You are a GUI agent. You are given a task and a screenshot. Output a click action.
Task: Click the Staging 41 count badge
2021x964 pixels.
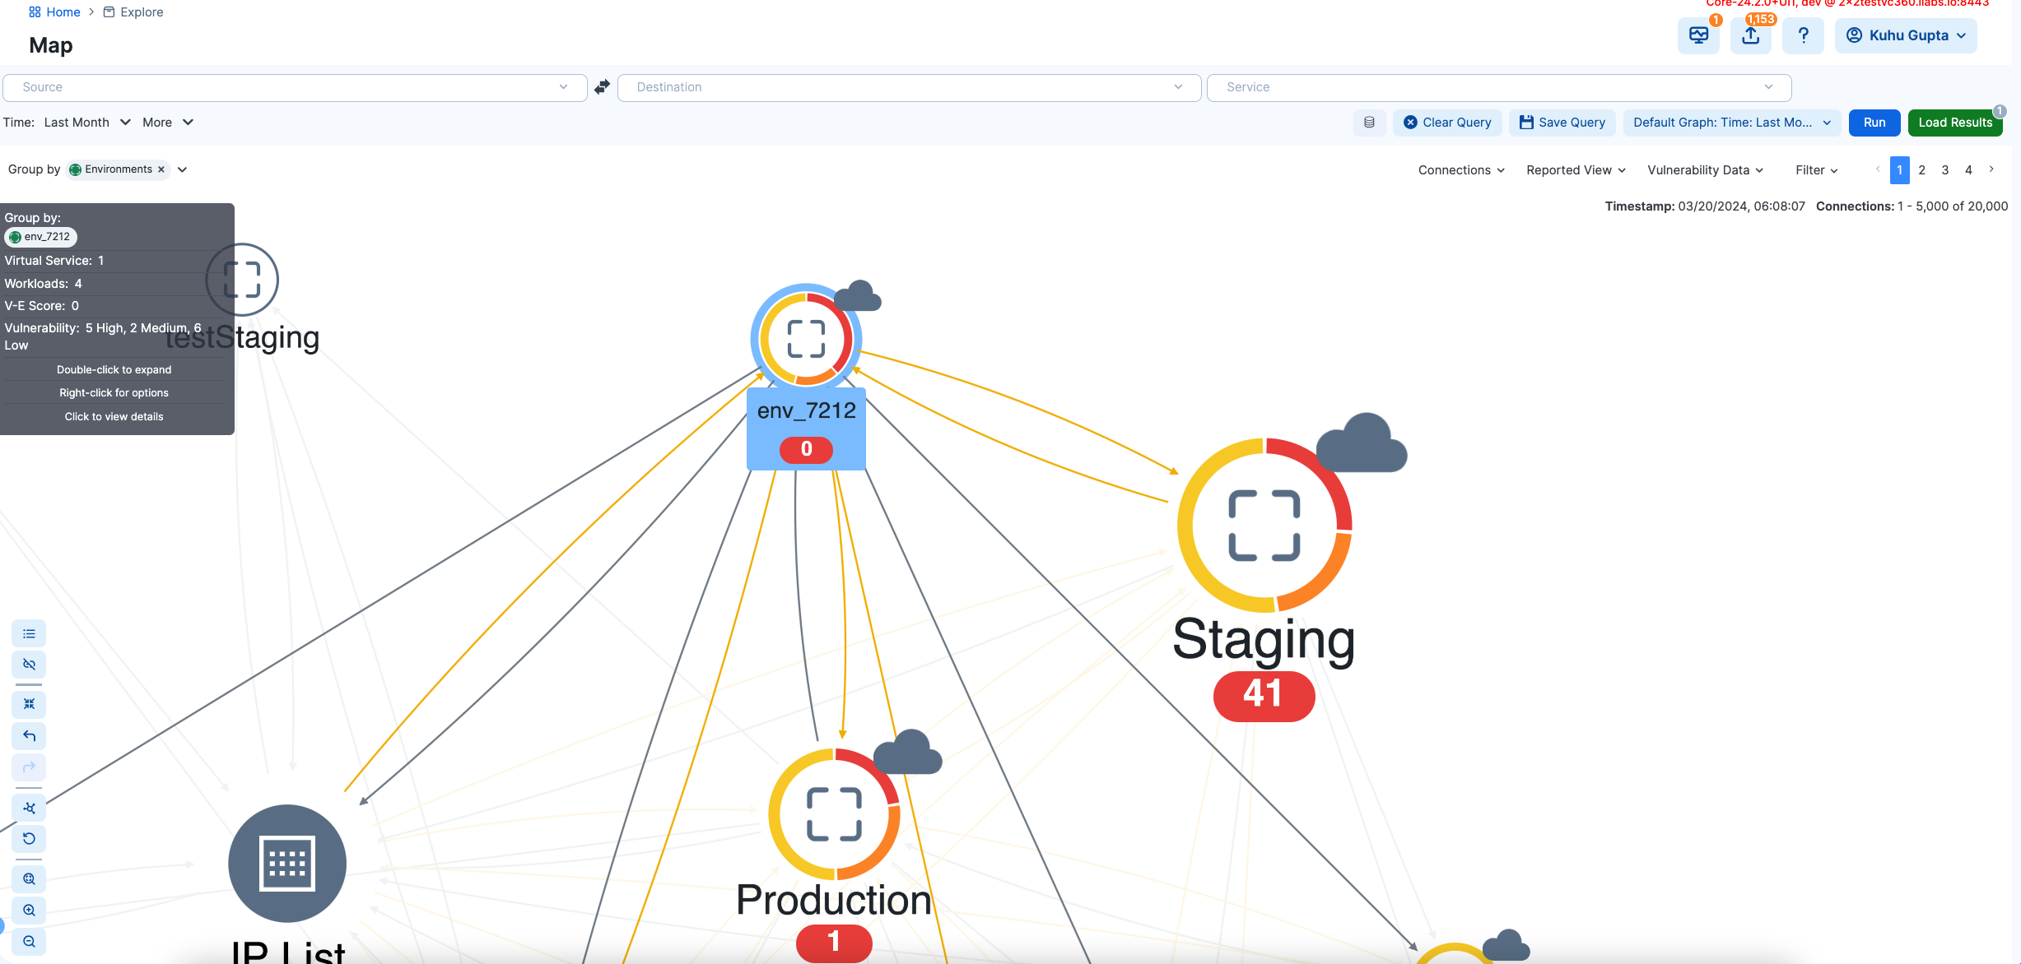1264,696
